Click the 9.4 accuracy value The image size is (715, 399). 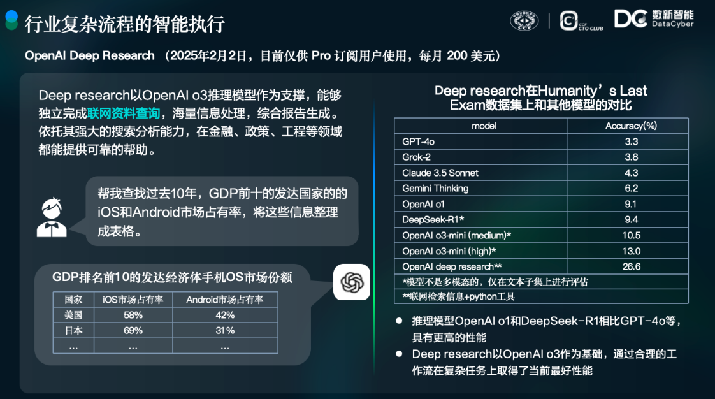point(631,219)
